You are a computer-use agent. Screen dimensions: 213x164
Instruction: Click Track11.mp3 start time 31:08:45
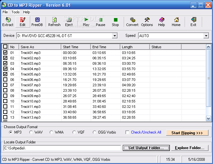(x=70, y=107)
